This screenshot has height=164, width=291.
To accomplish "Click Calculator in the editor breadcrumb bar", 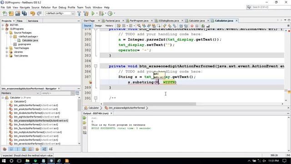I will 94,108.
